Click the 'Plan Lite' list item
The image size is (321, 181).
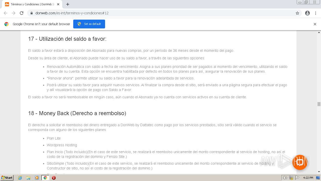click(54, 138)
